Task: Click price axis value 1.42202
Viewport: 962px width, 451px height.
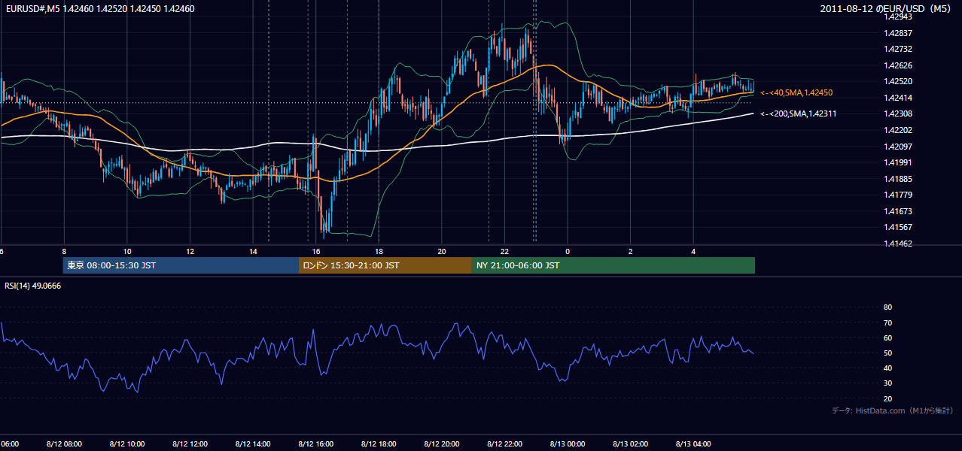Action: [899, 130]
